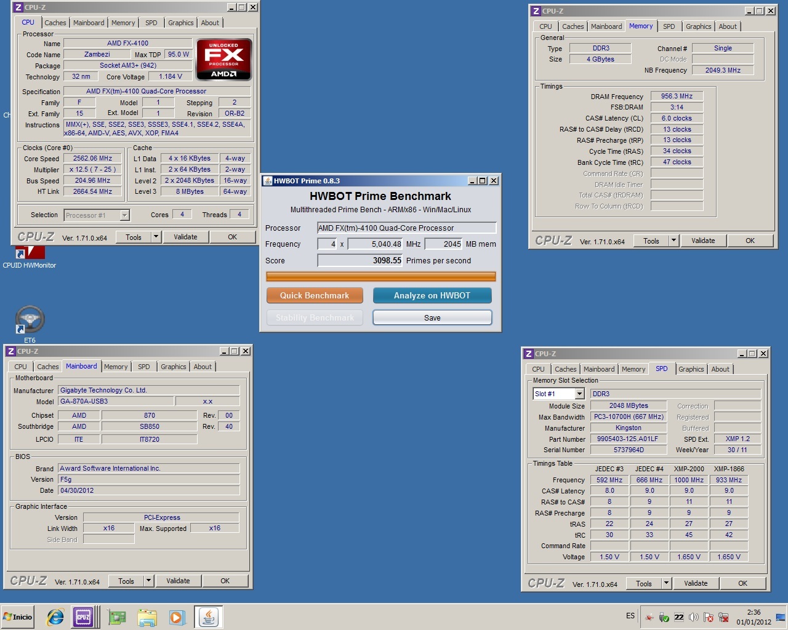Click the MB mem field showing 2045

coord(443,244)
